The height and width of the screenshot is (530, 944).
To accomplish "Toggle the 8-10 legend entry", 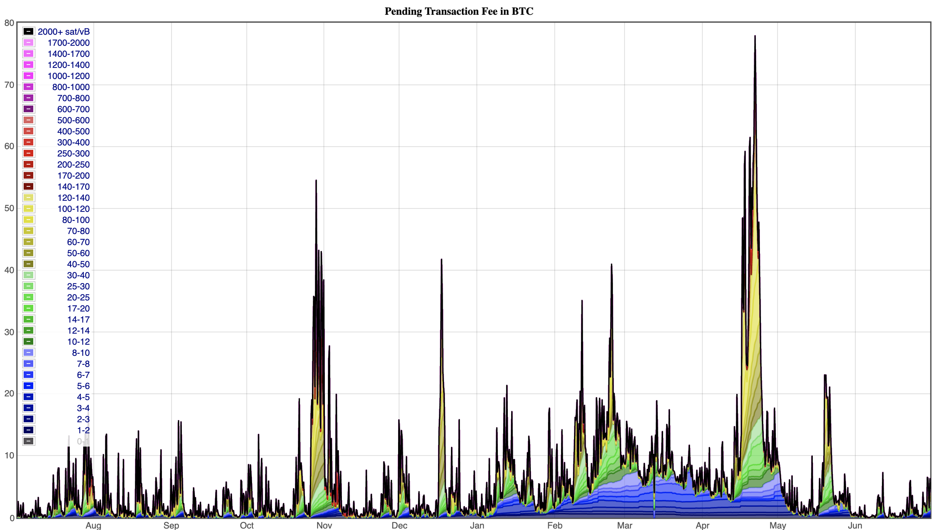I will point(28,352).
